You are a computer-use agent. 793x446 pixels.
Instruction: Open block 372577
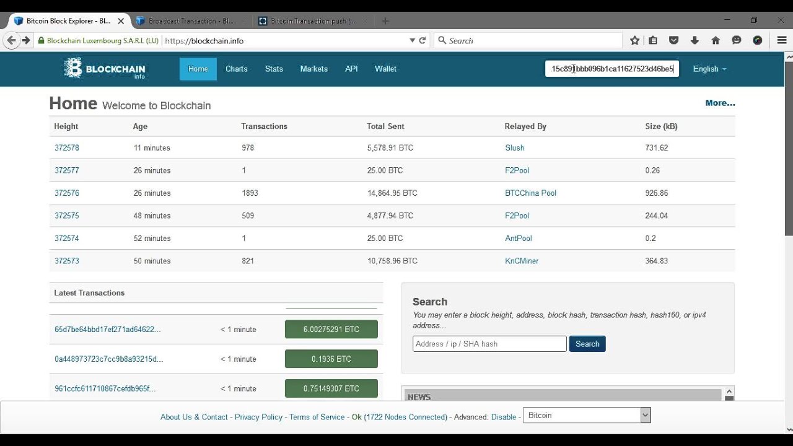67,170
